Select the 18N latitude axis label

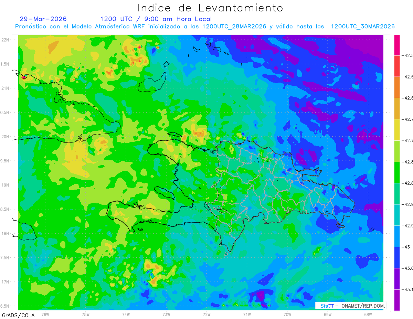tap(6, 233)
